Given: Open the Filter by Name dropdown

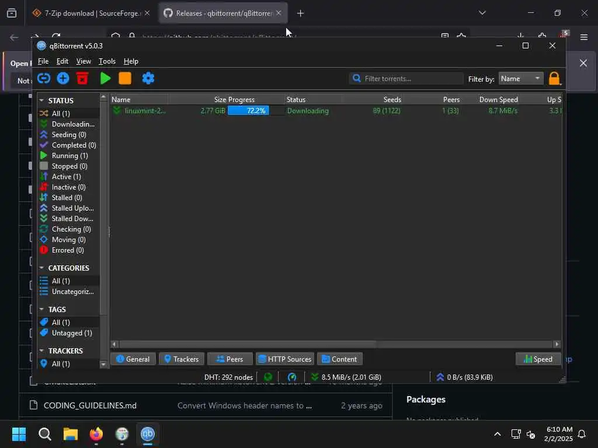Looking at the screenshot, I should (x=521, y=79).
